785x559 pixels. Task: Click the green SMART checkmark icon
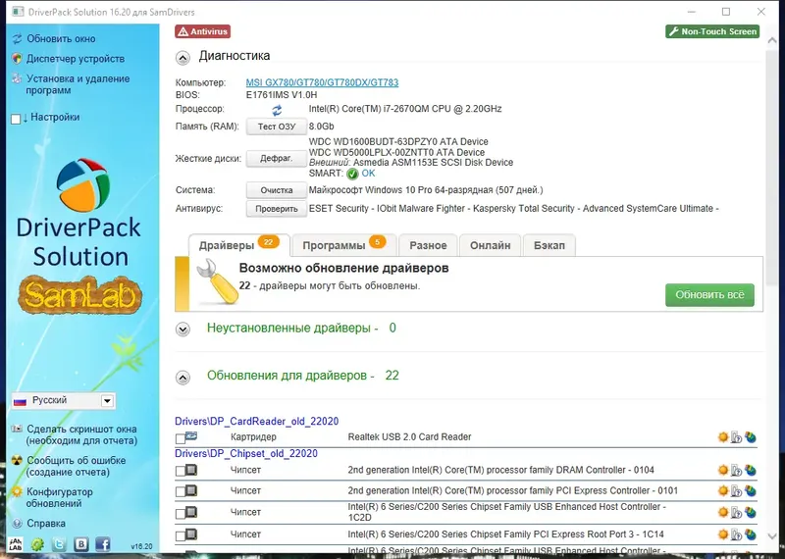point(352,174)
